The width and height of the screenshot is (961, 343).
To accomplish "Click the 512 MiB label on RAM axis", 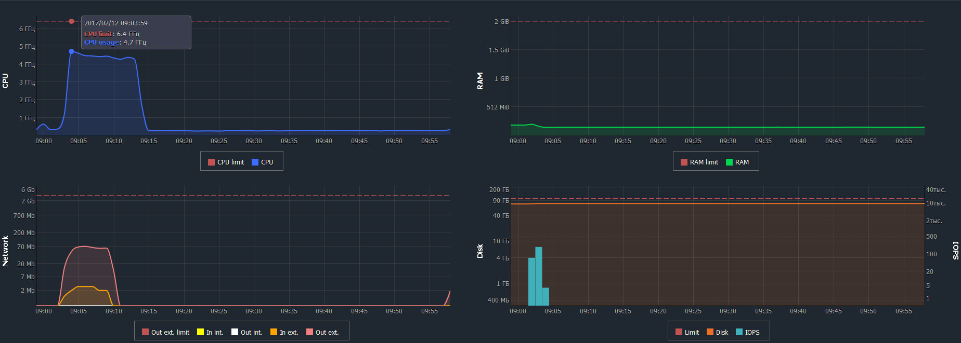I will pos(498,107).
